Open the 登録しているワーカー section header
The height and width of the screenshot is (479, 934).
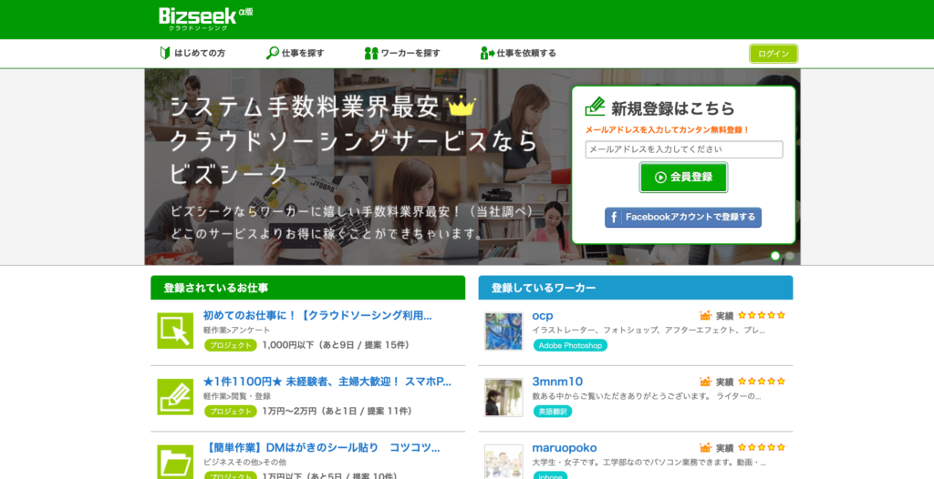[x=636, y=288]
